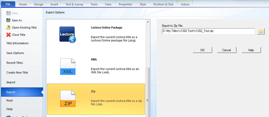269x117 pixels.
Task: Open the Style tab
Action: click(x=143, y=4)
